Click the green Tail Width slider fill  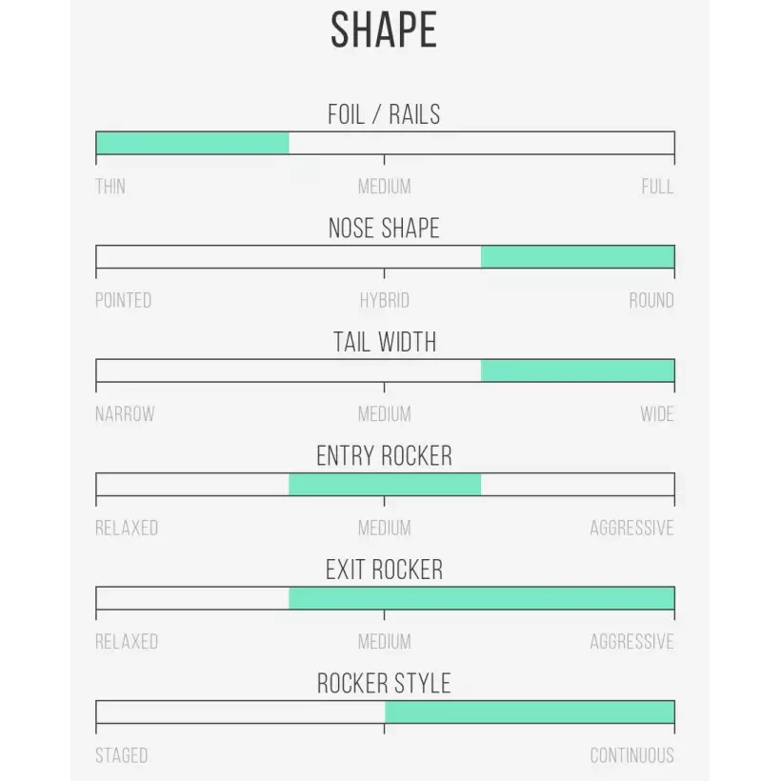coord(577,370)
